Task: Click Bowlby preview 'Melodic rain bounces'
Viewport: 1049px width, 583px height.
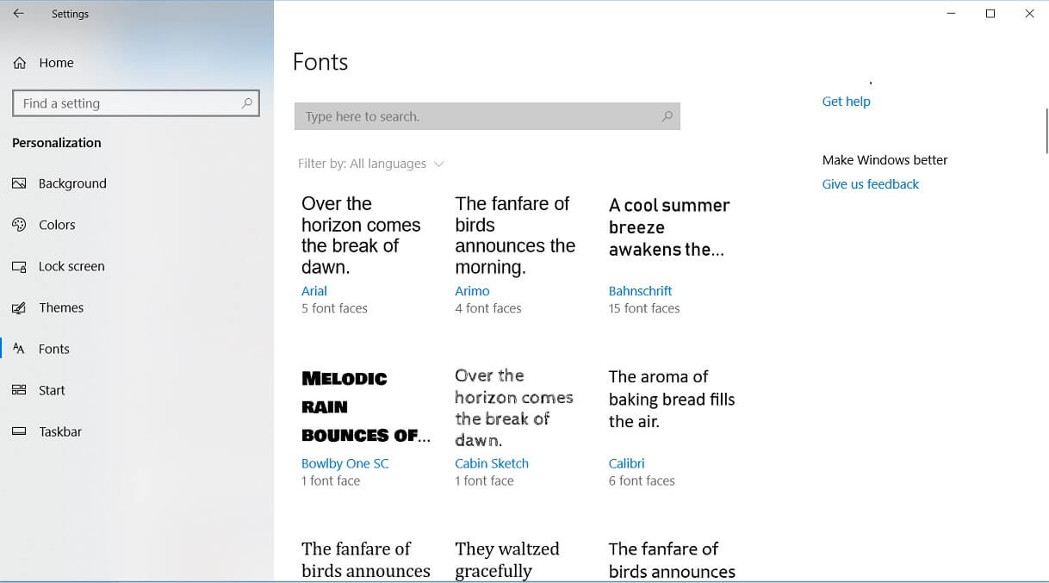Action: click(366, 406)
